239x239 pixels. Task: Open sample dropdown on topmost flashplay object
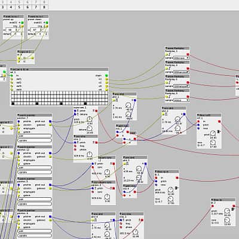tap(181, 58)
